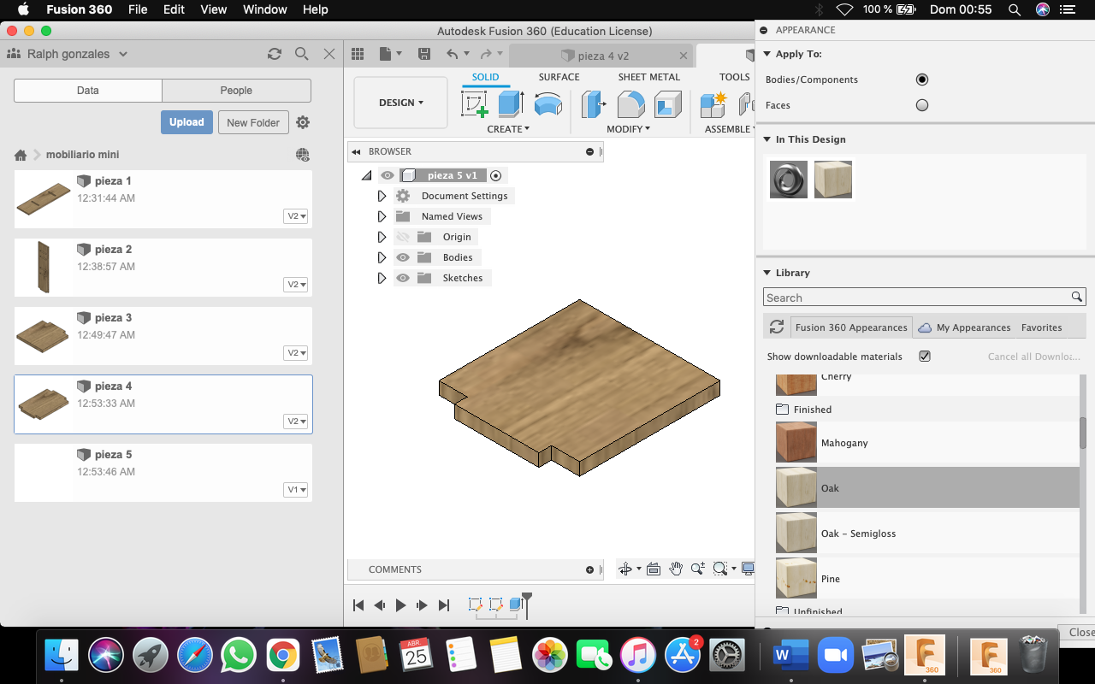
Task: Click the Save icon in toolbar
Action: pyautogui.click(x=424, y=54)
